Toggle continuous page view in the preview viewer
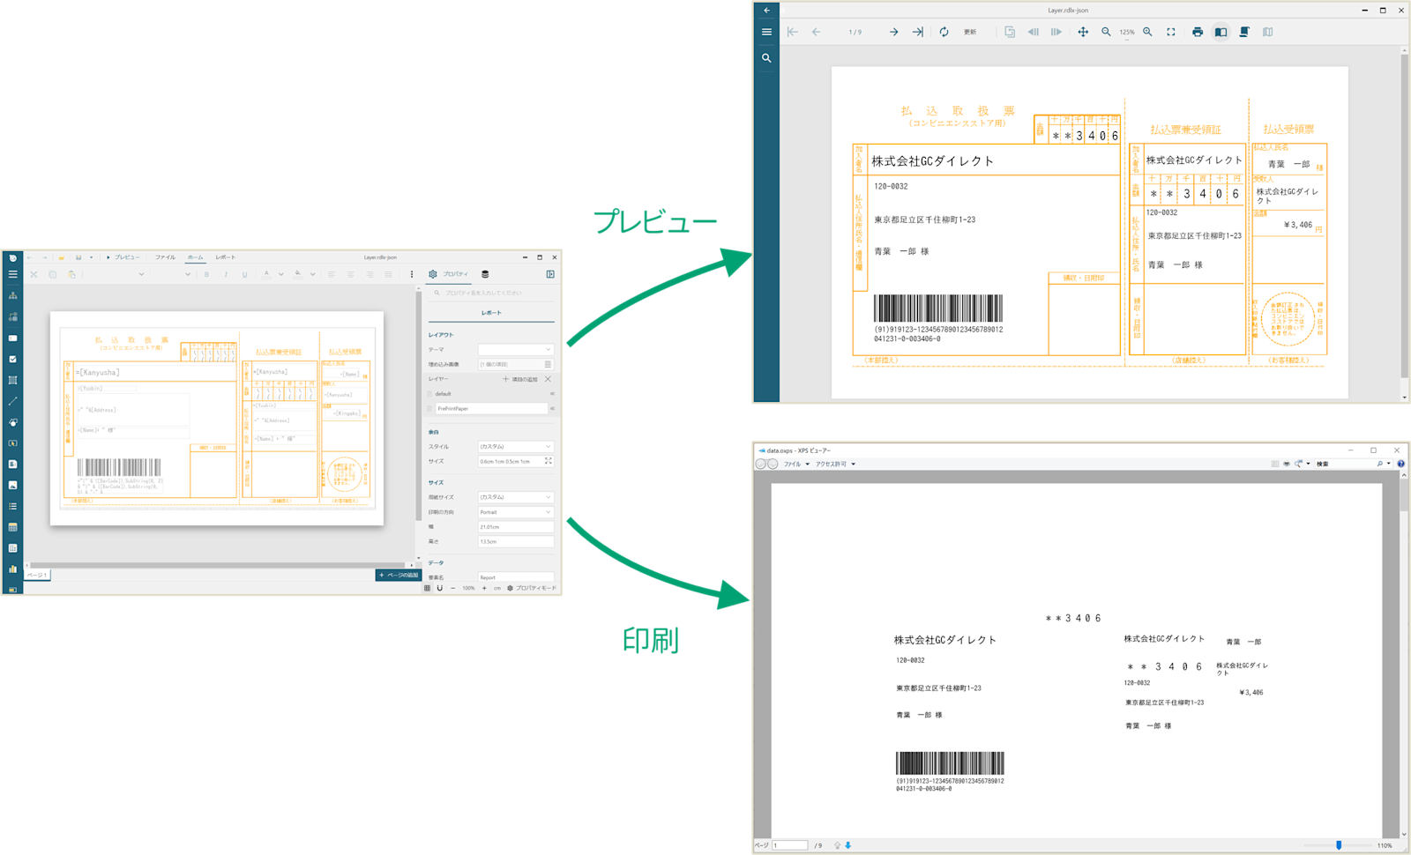The image size is (1411, 855). (x=1244, y=33)
